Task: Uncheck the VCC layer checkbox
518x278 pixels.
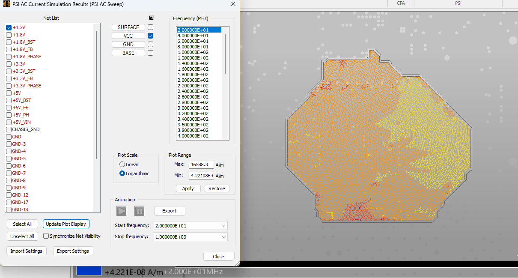Action: coord(151,36)
